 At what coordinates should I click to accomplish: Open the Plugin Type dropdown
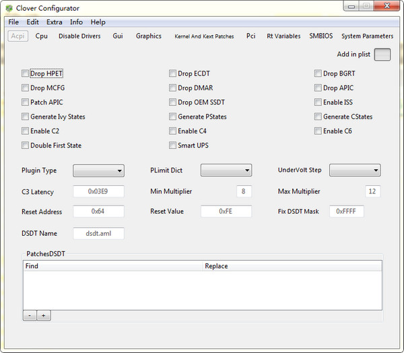pyautogui.click(x=98, y=170)
